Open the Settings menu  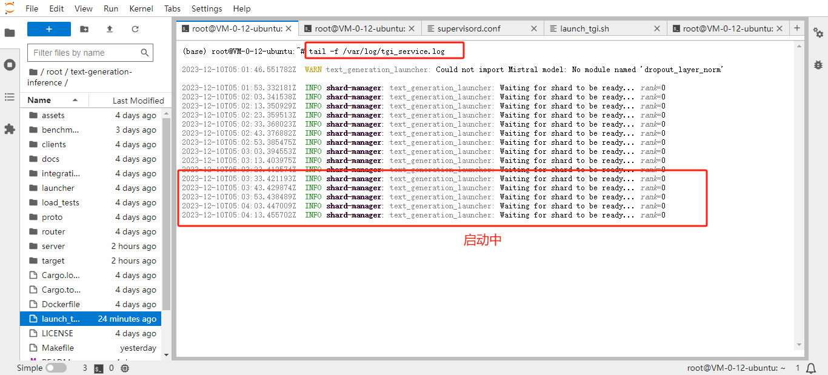click(207, 8)
